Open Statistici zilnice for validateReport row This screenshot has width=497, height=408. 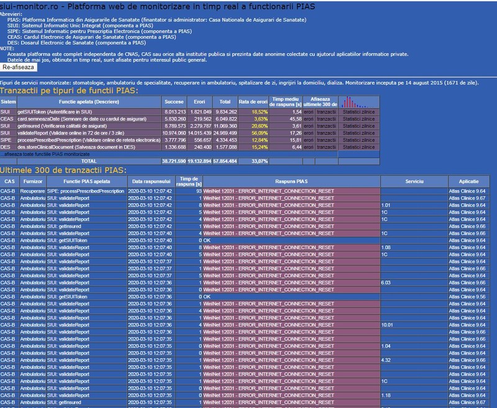(358, 133)
